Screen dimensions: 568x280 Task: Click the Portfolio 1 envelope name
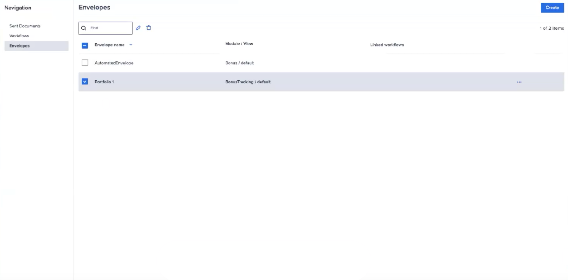(x=104, y=82)
